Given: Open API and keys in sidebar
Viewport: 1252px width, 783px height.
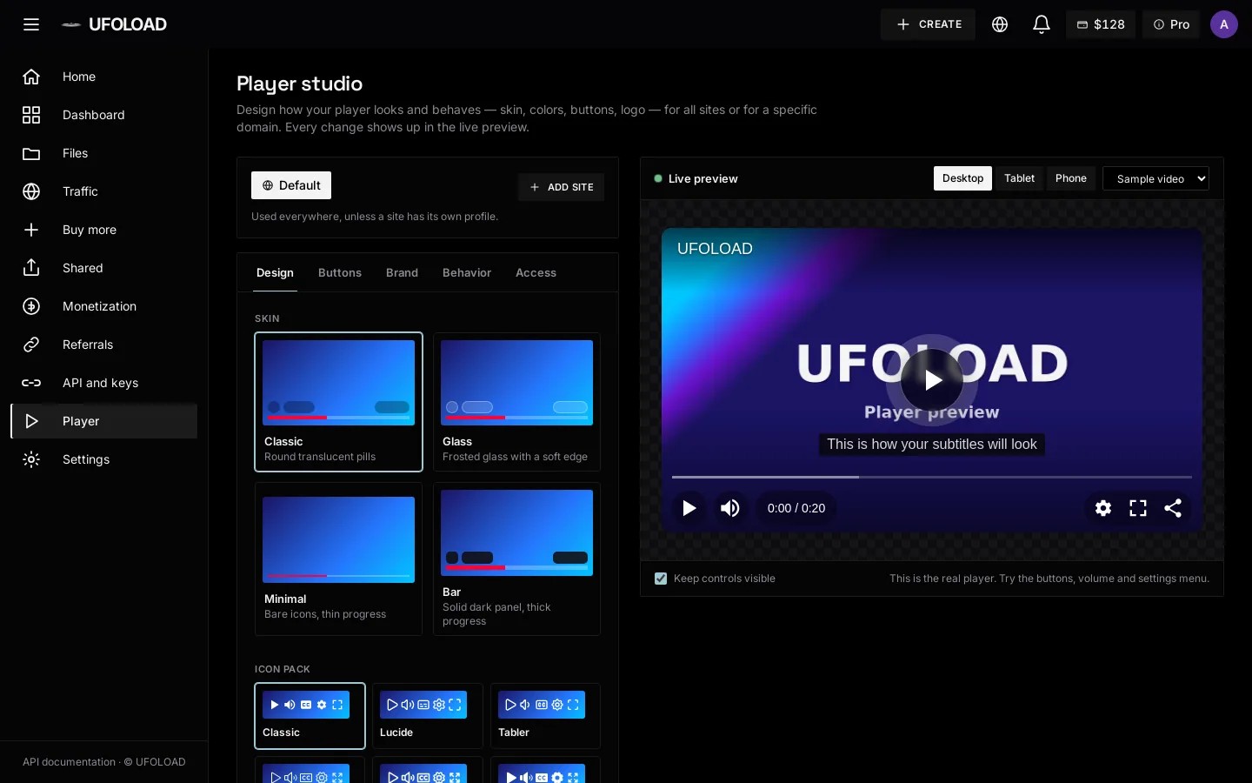Looking at the screenshot, I should pyautogui.click(x=104, y=383).
